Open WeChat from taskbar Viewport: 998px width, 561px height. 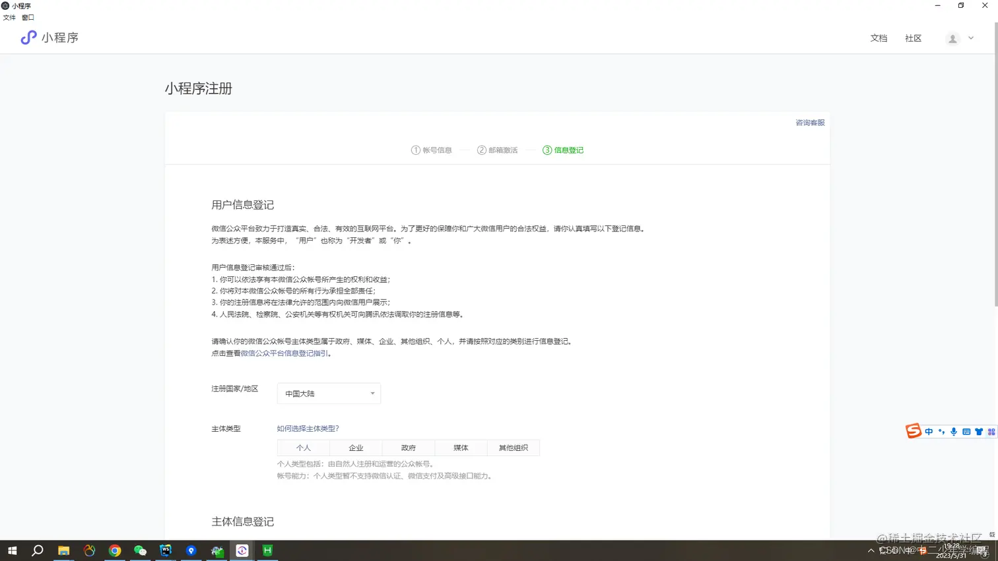140,550
